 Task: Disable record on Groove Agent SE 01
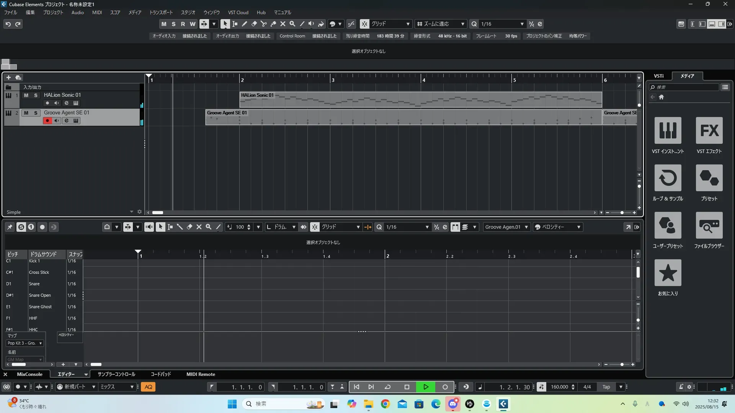[x=47, y=121]
